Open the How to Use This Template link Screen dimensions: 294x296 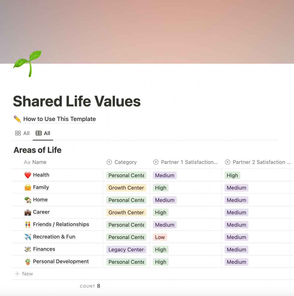[x=59, y=119]
